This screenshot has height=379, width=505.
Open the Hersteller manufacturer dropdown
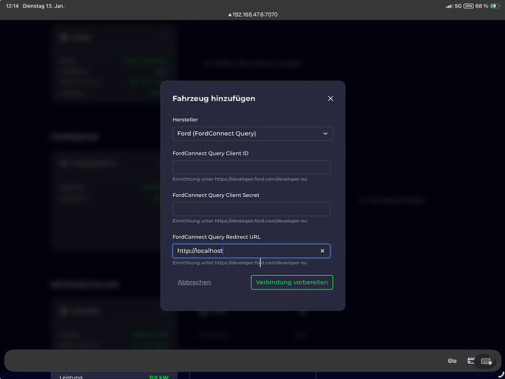[x=252, y=133]
